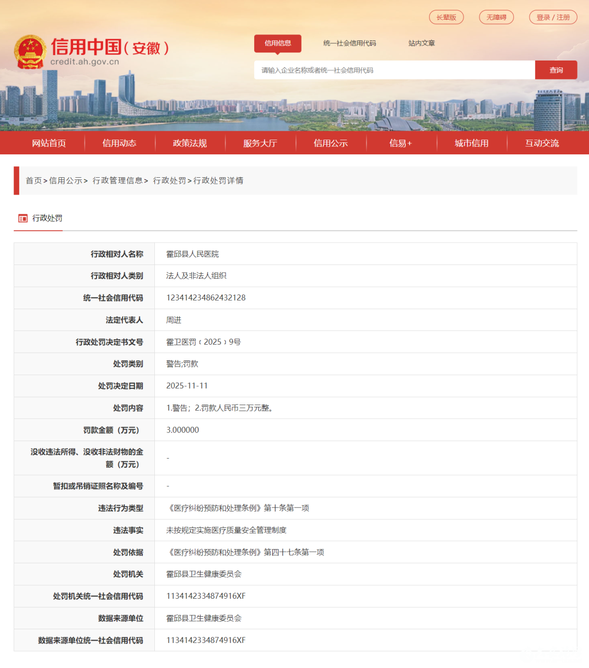Screen dimensions: 589x668
Task: Click the 查询 search button
Action: (555, 70)
